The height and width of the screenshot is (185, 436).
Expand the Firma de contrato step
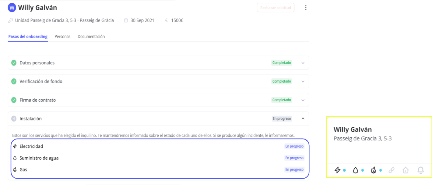pyautogui.click(x=303, y=100)
